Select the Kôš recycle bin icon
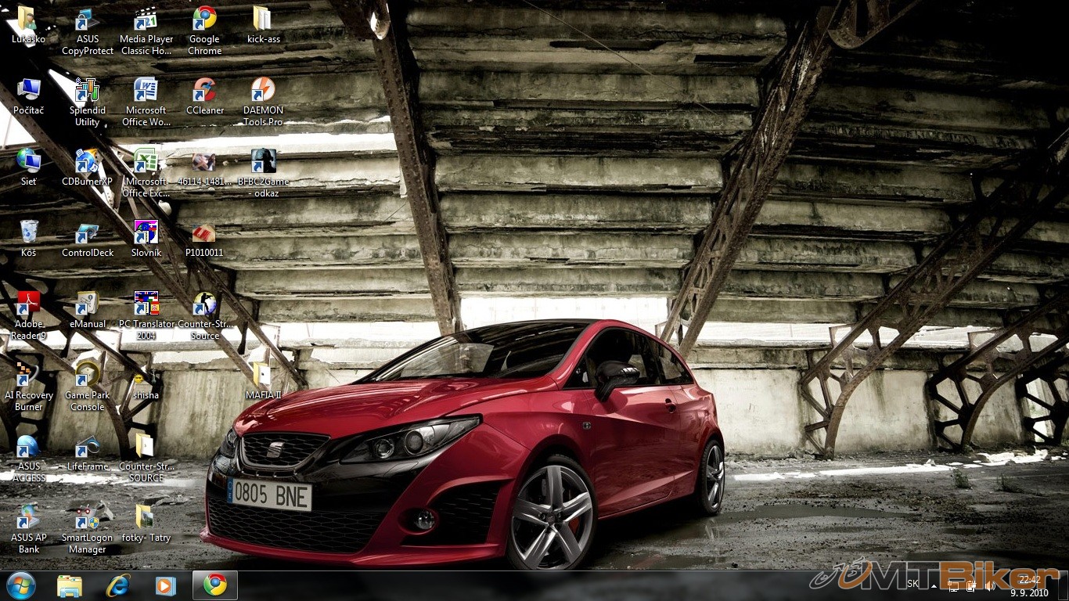 click(x=29, y=234)
